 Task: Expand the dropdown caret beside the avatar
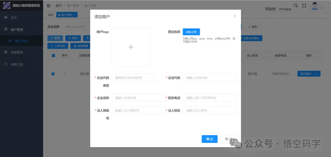322,8
